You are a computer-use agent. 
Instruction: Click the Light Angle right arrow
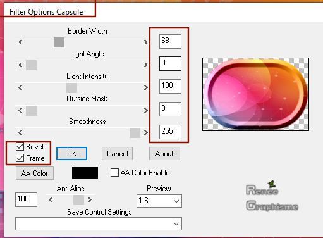point(146,65)
